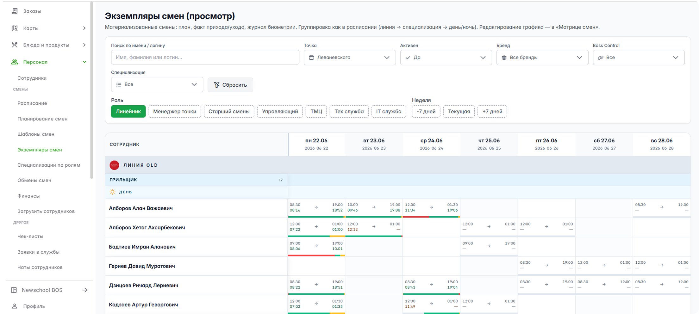Select the IT служба role filter

[x=389, y=111]
